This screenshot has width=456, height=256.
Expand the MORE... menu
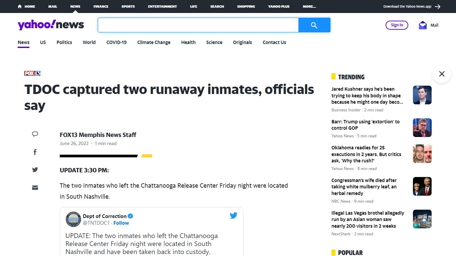(x=309, y=6)
